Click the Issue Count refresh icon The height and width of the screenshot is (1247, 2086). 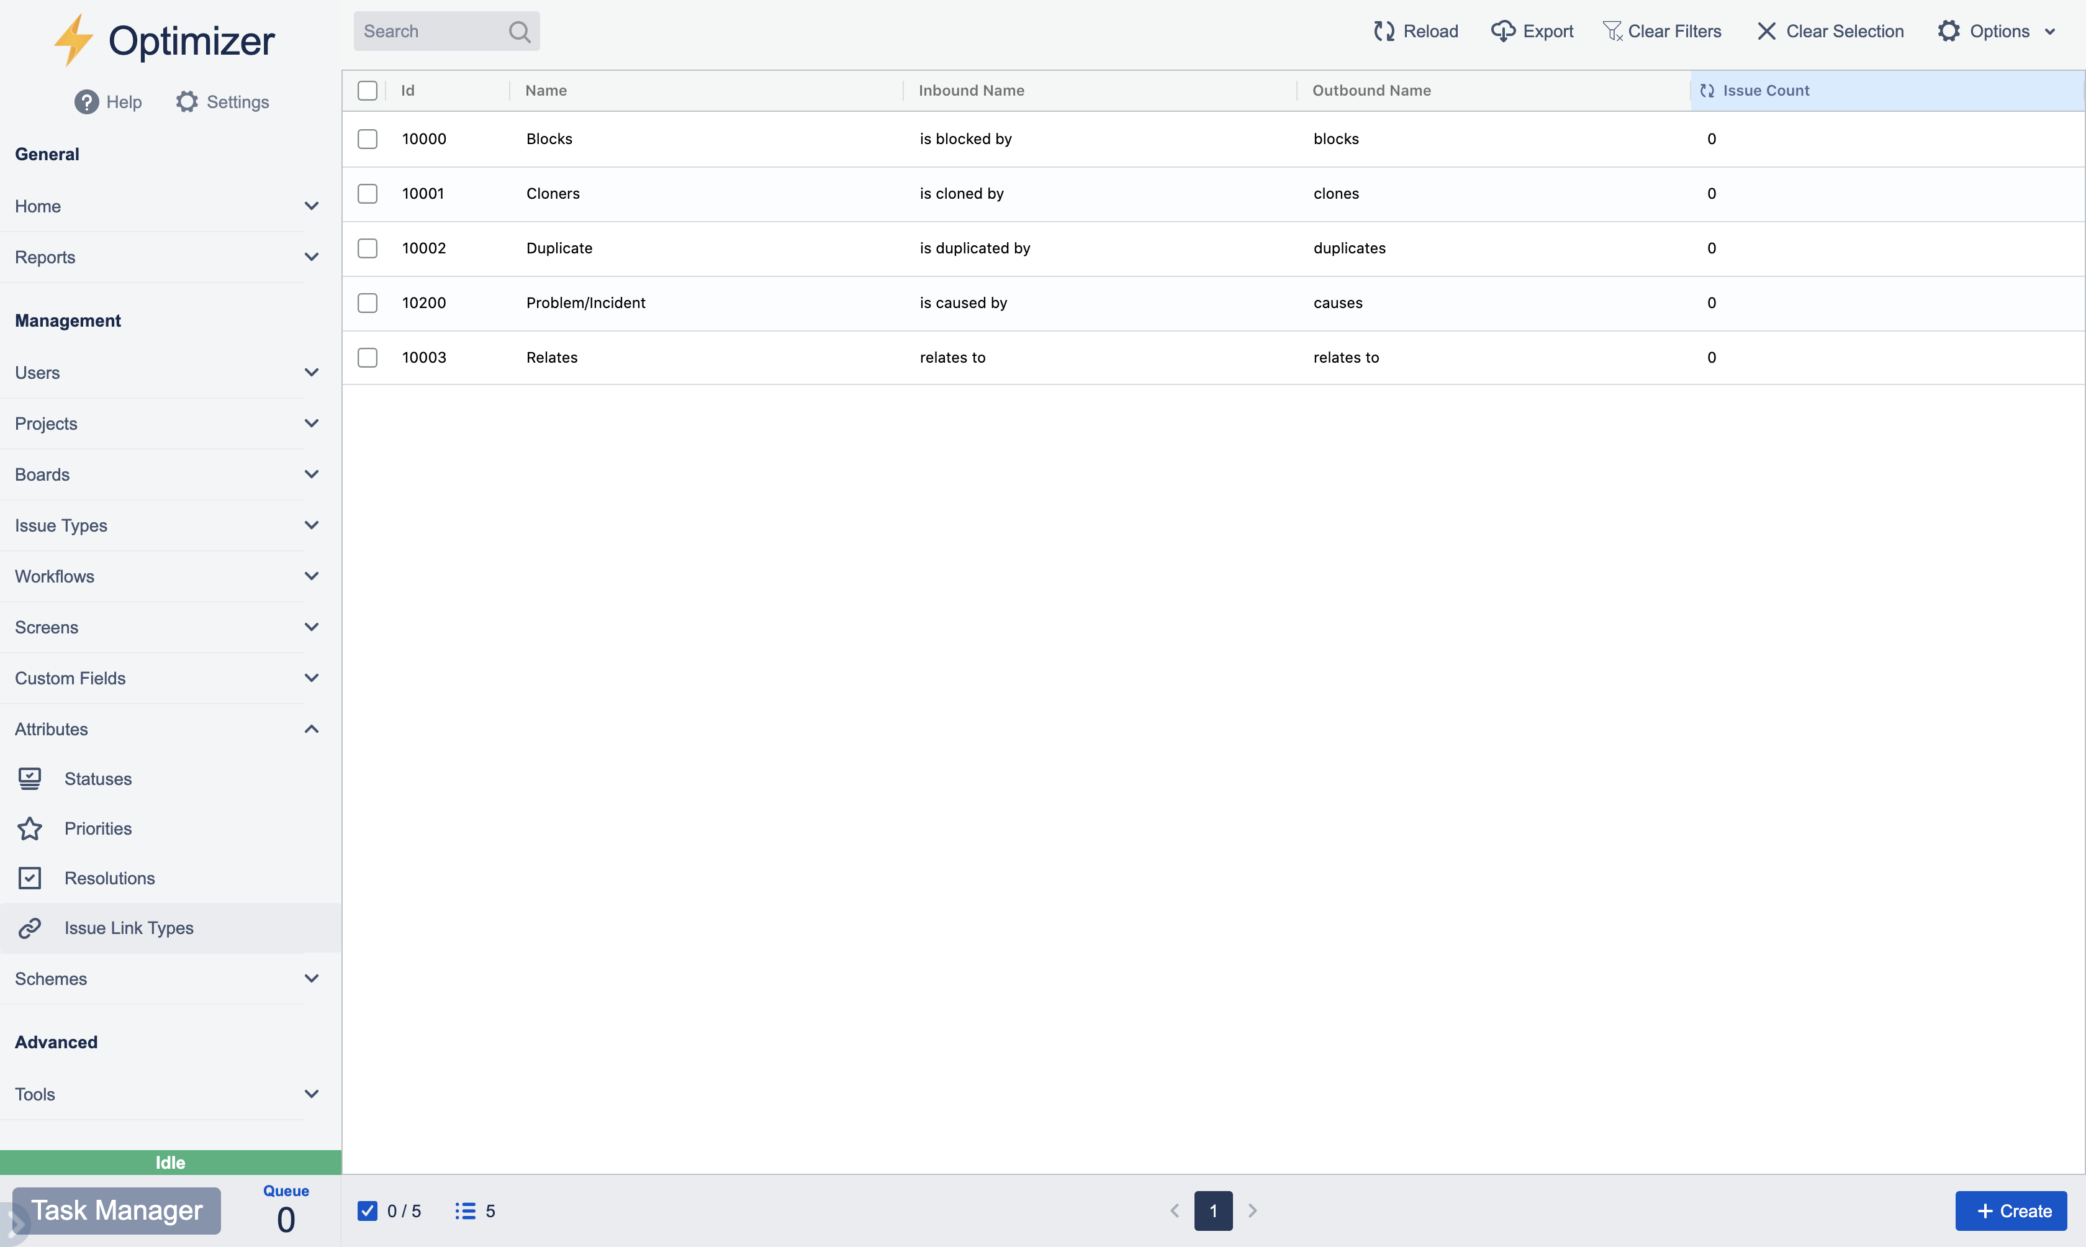pos(1707,91)
